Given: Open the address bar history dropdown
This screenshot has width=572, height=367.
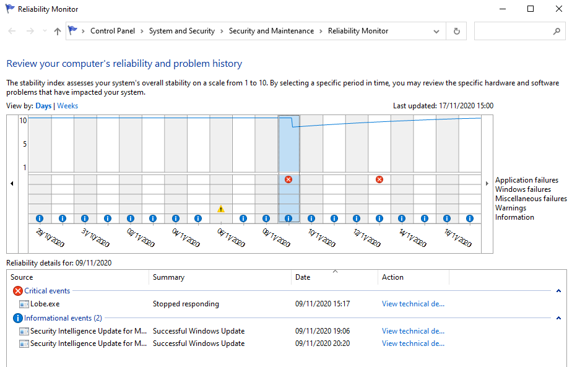Looking at the screenshot, I should point(436,30).
